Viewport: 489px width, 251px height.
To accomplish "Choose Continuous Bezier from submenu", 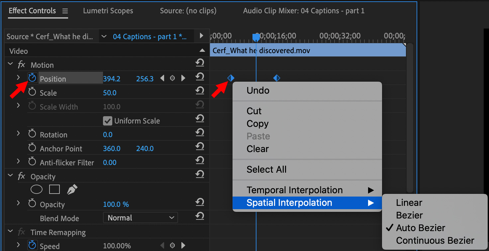I will [435, 240].
